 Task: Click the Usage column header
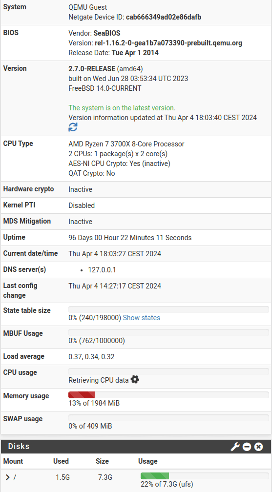tap(147, 461)
